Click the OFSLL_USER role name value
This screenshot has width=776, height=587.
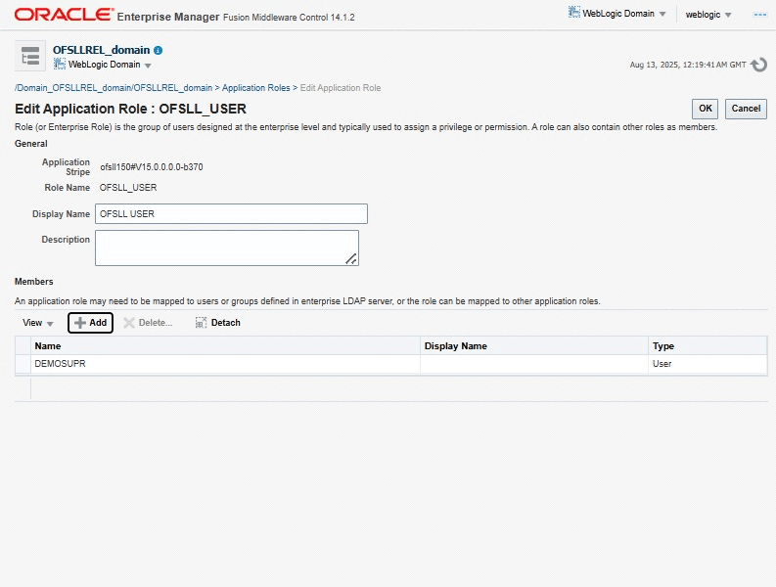coord(128,188)
